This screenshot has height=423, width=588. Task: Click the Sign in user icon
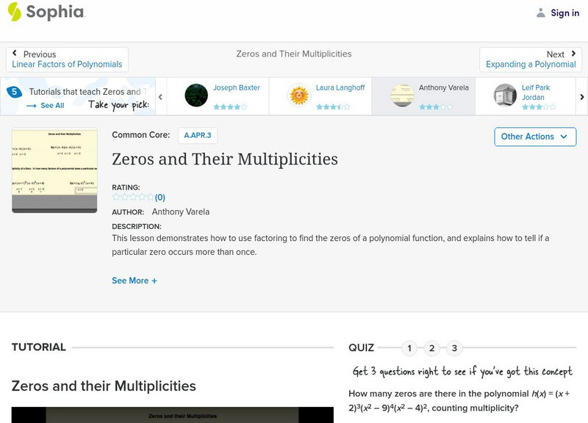point(541,12)
